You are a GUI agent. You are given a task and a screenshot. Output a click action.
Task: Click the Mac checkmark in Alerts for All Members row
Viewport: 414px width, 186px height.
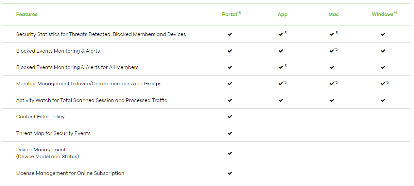(332, 67)
